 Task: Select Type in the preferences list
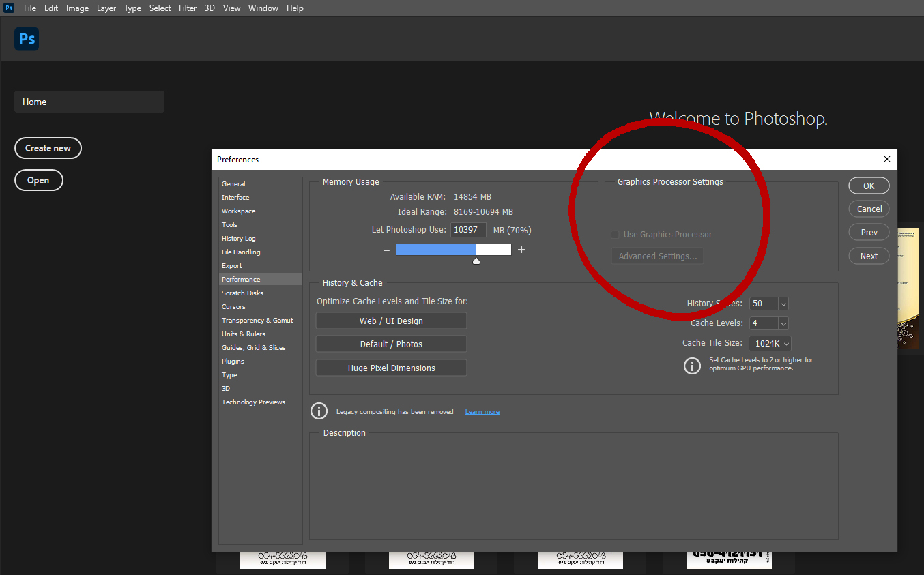(261, 375)
